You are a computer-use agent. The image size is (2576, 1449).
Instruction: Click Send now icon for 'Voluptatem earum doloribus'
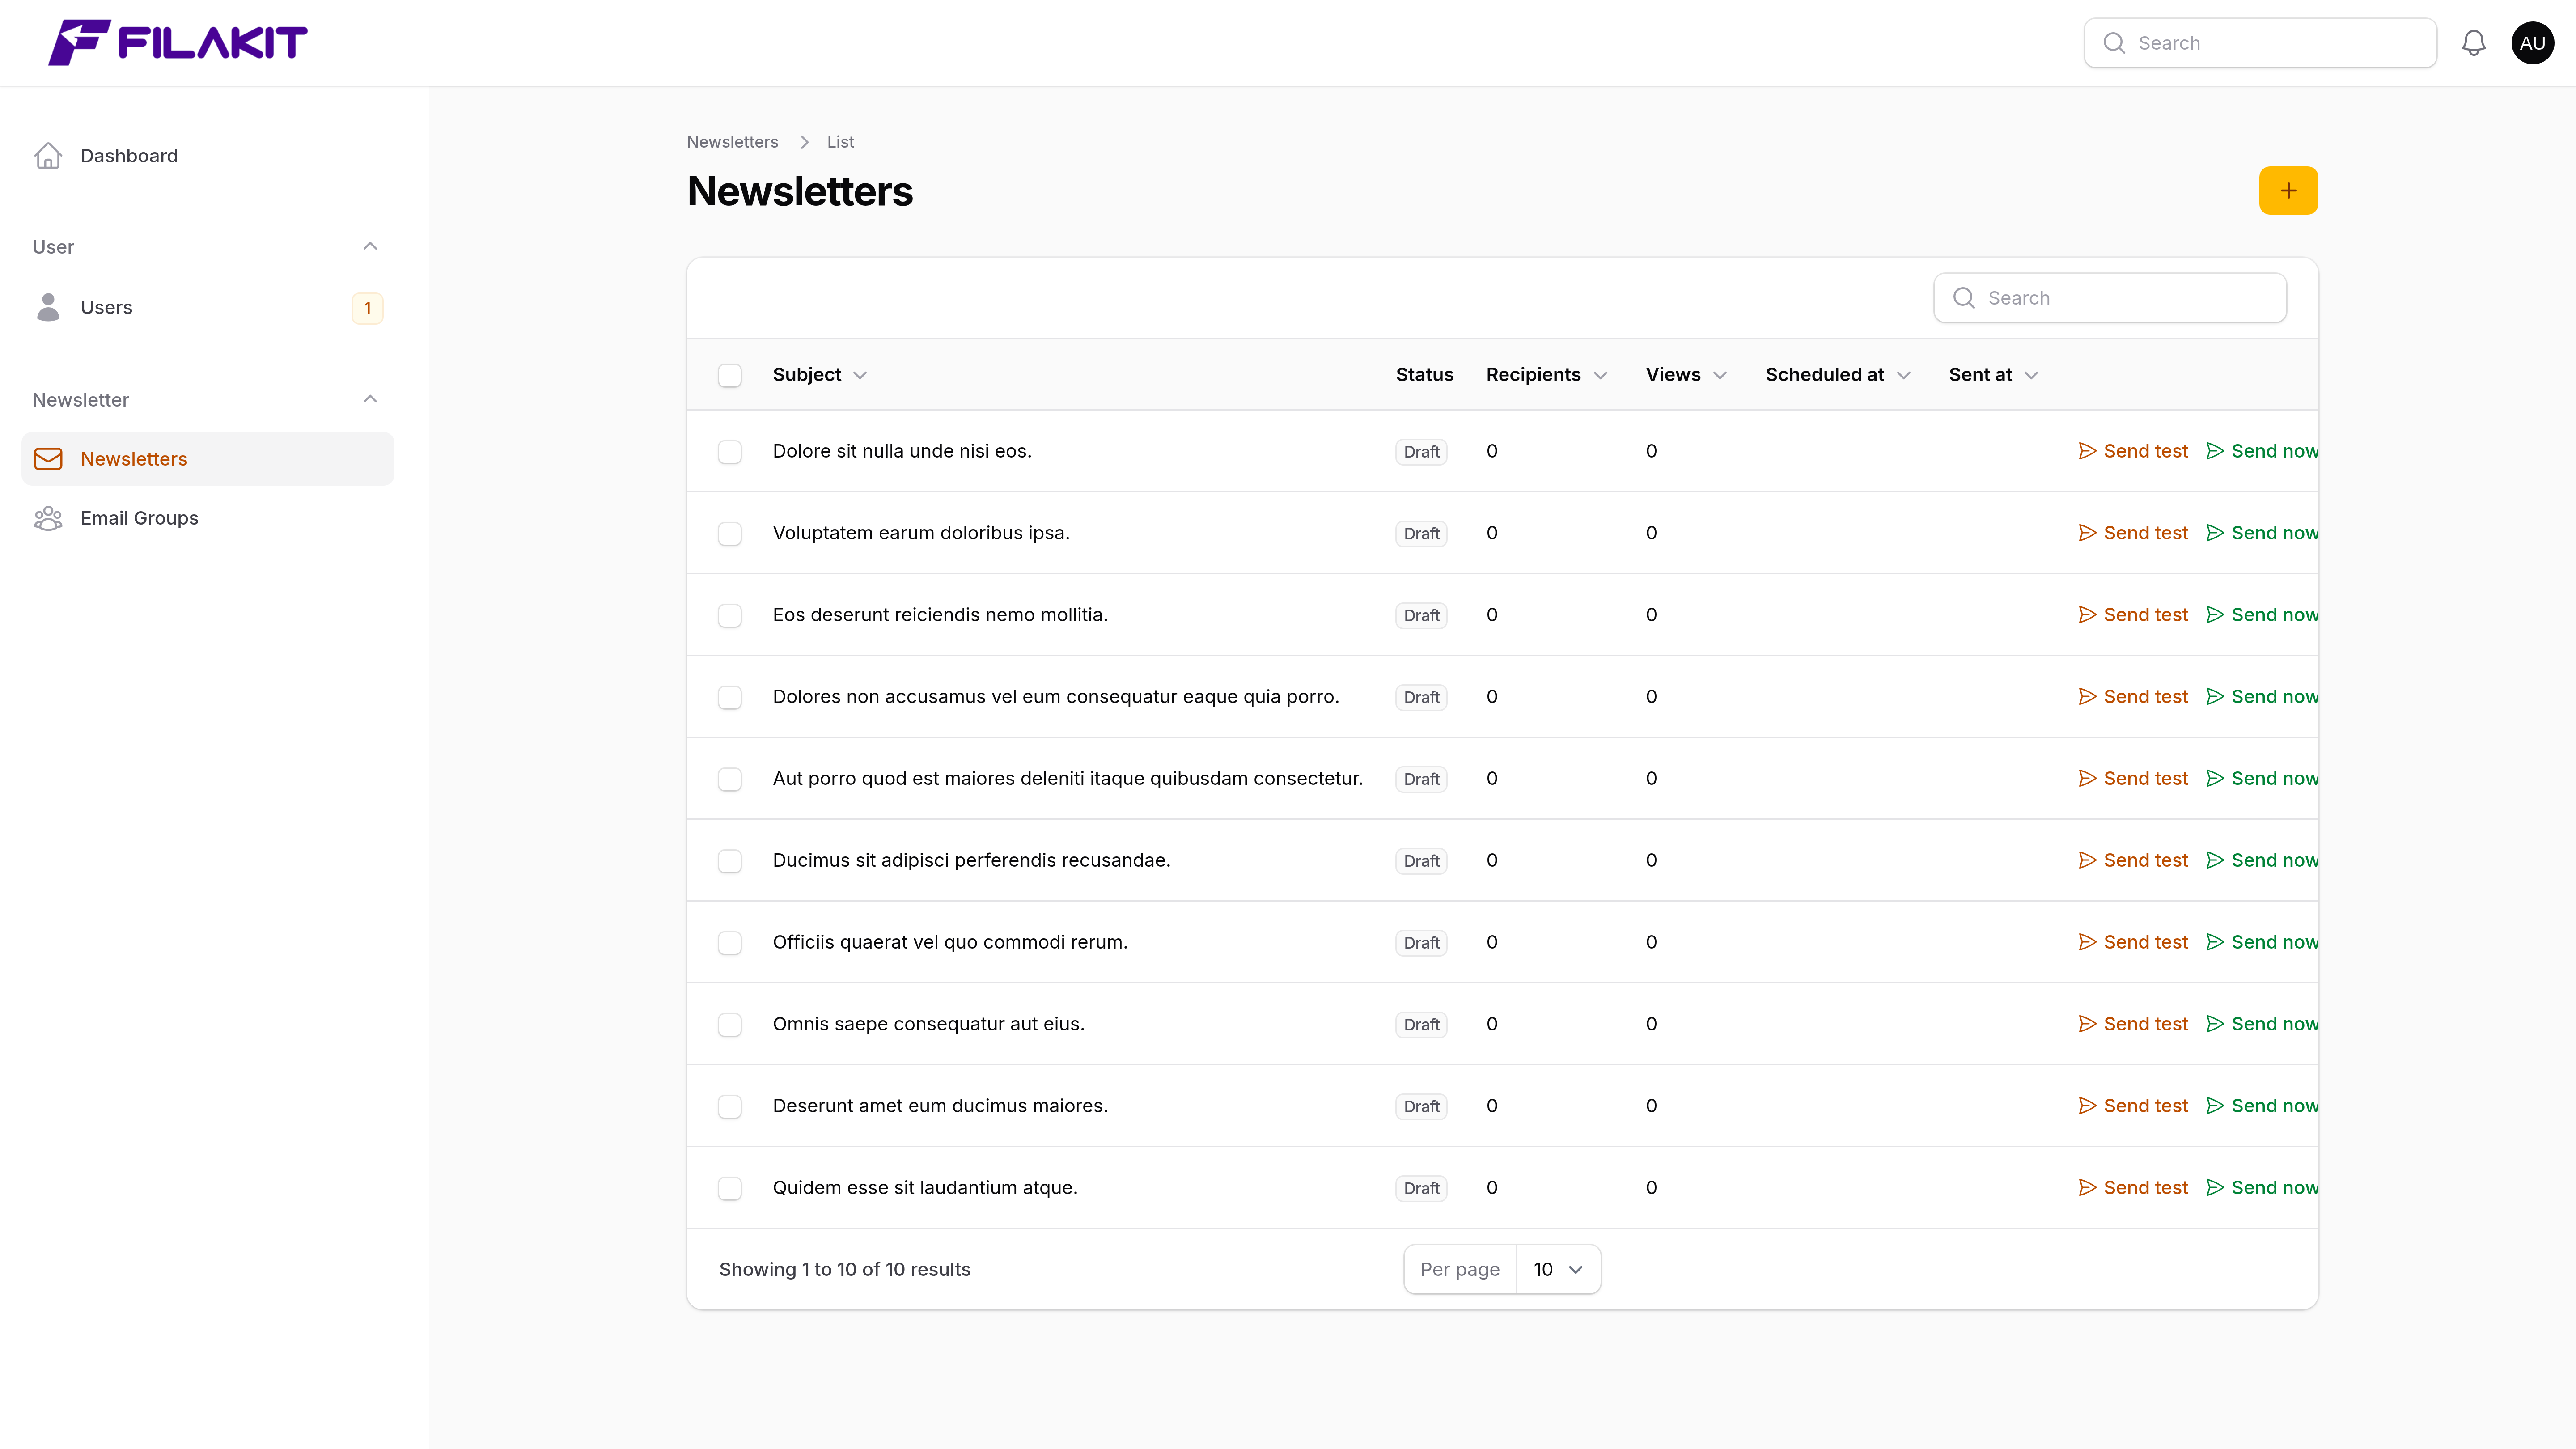2215,533
